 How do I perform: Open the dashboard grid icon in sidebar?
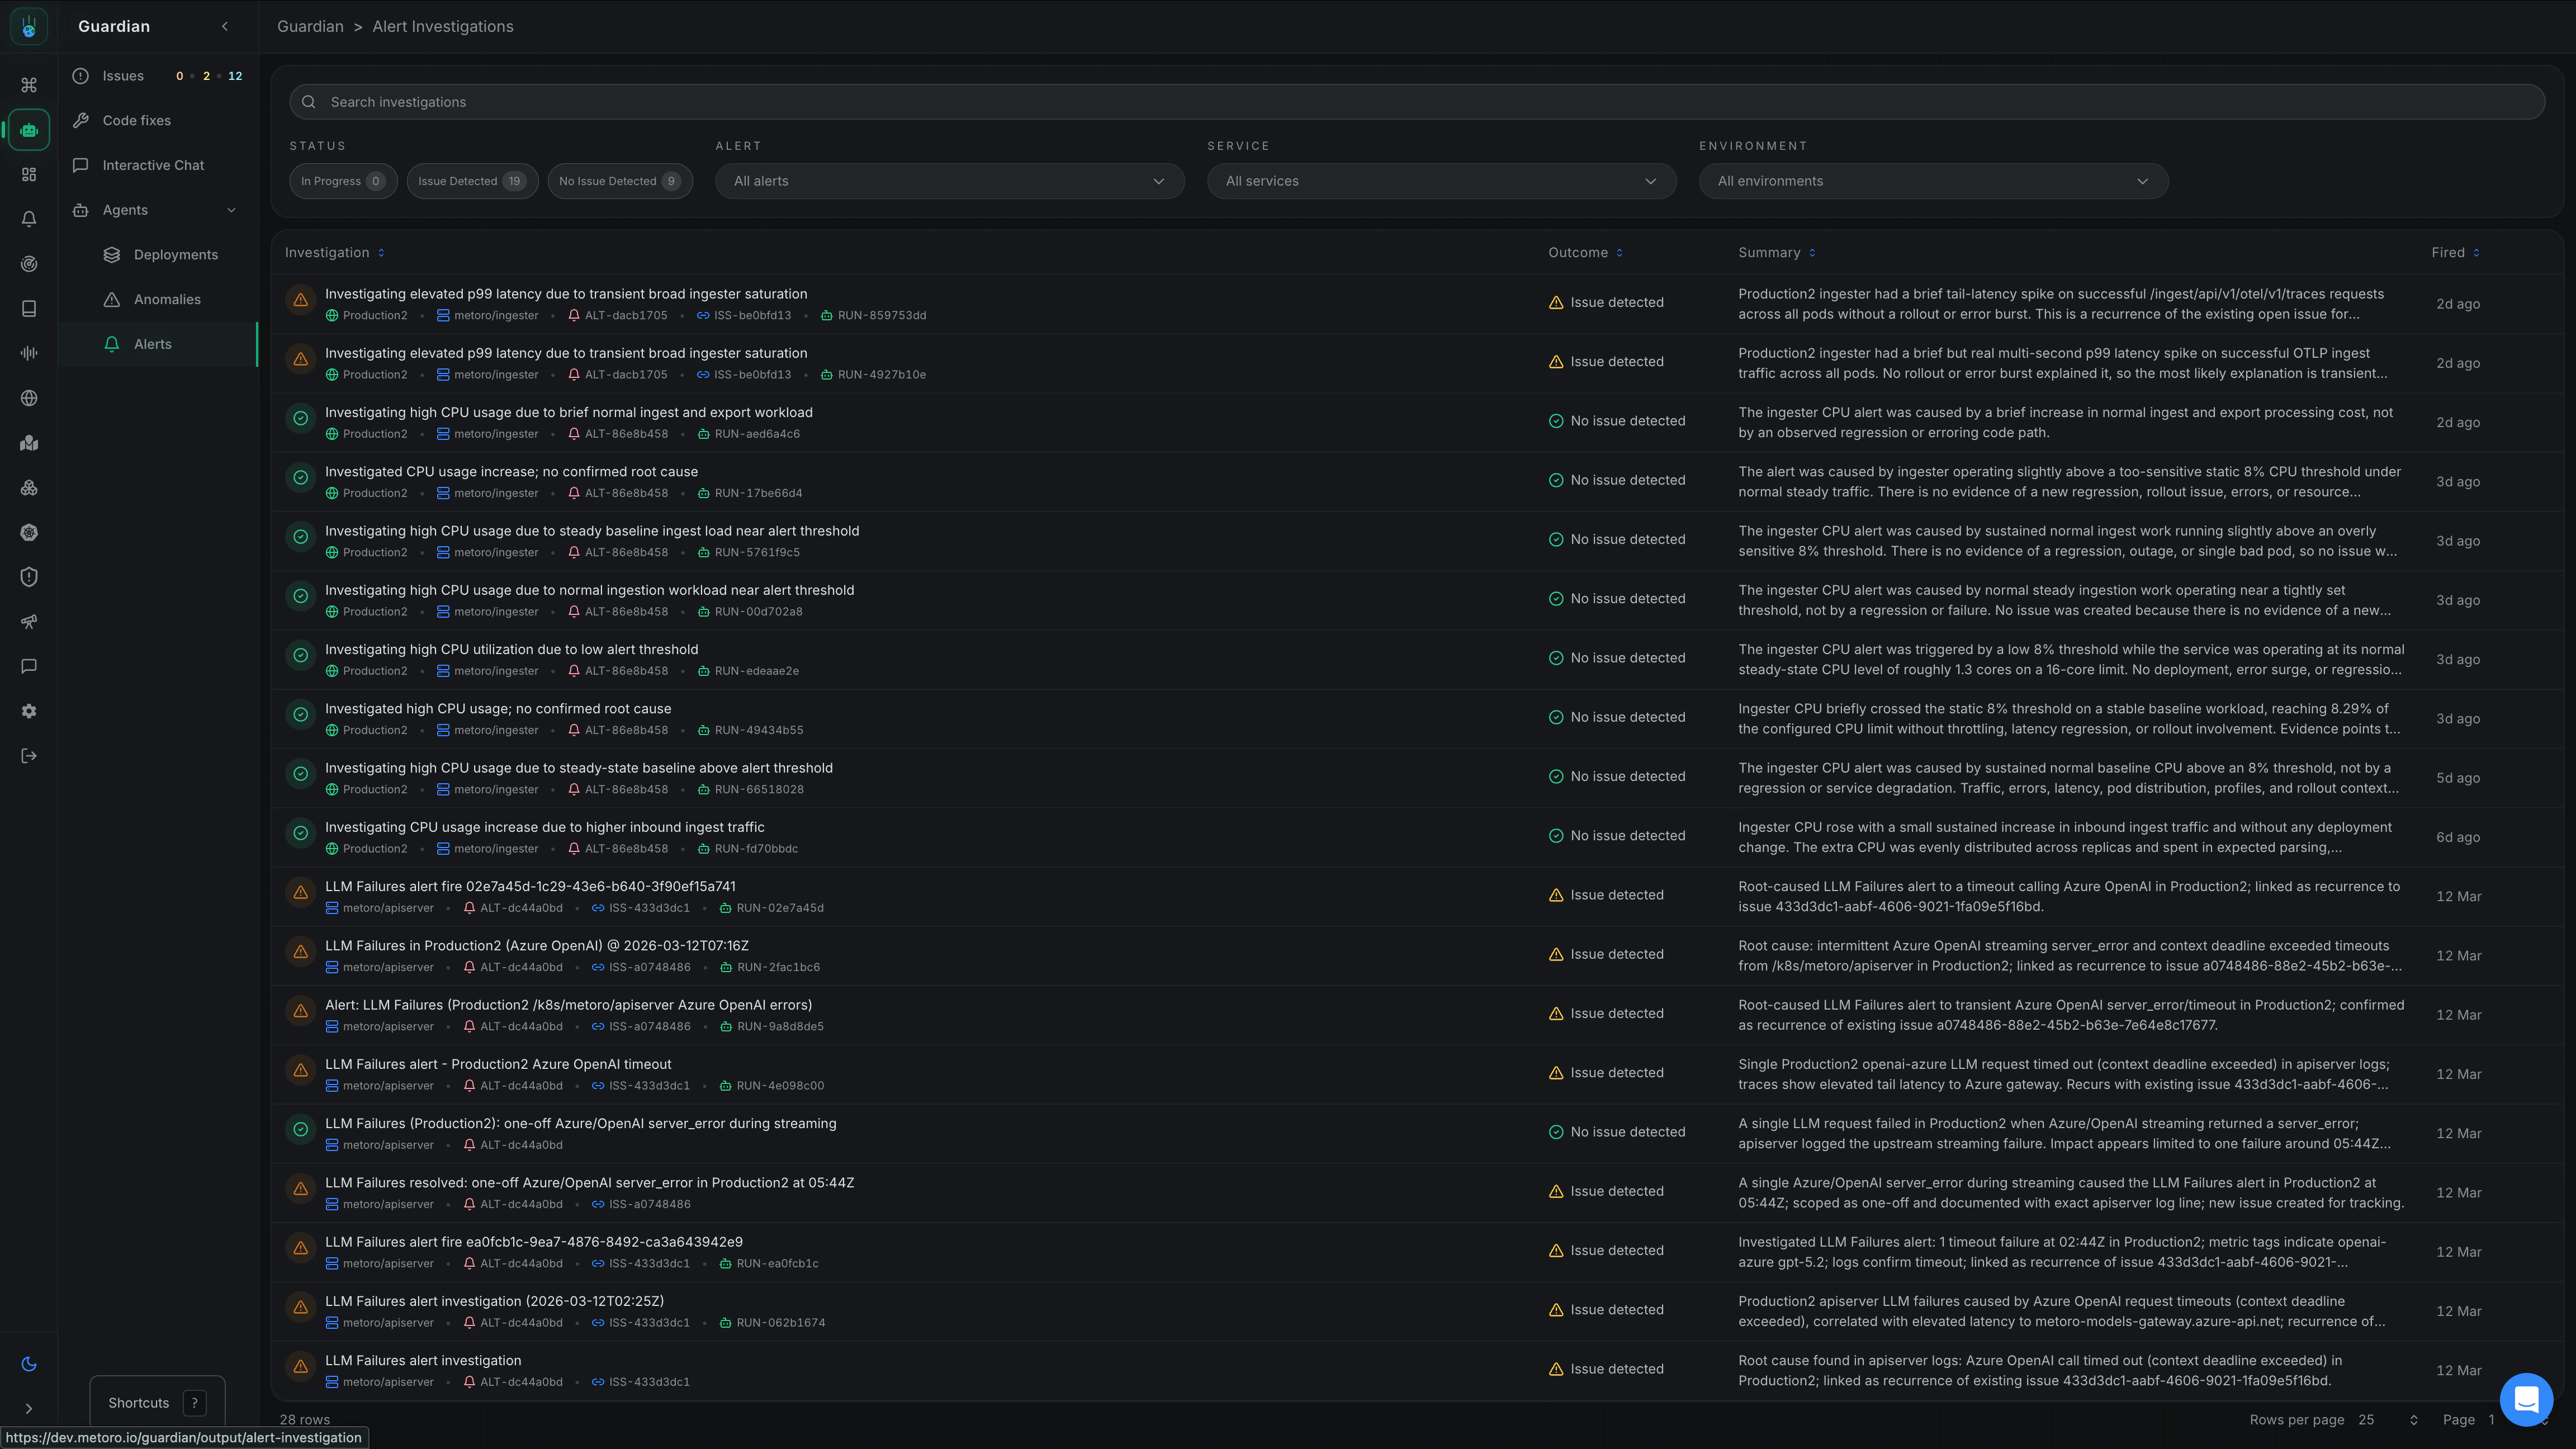click(x=29, y=173)
